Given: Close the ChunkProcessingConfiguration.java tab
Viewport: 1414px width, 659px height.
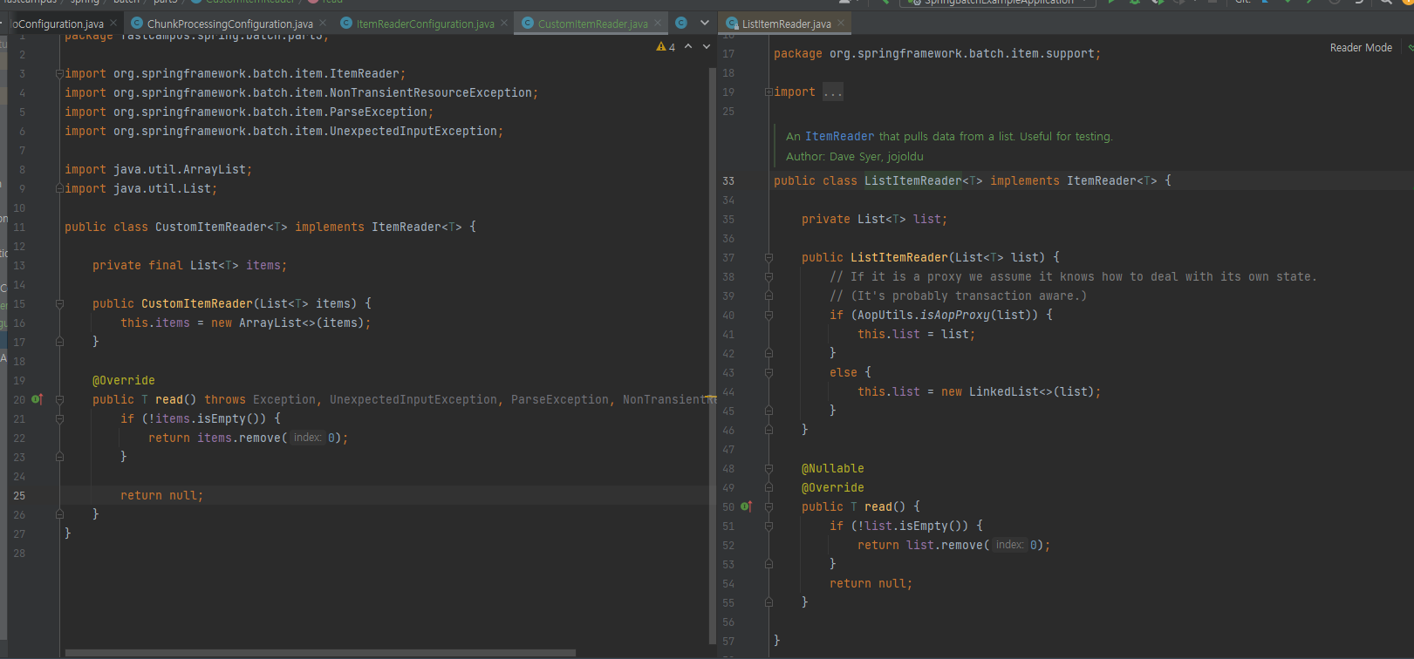Looking at the screenshot, I should click(324, 23).
